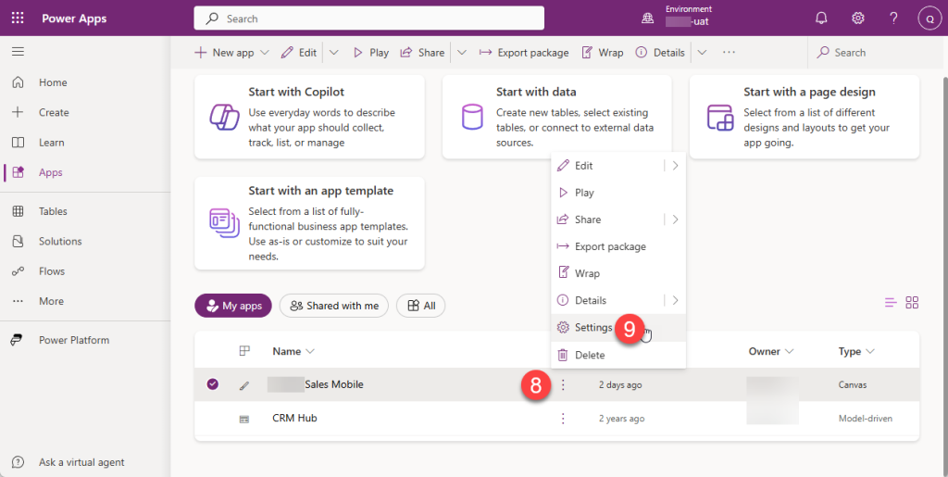This screenshot has height=477, width=948.
Task: Switch to grid tile view layout
Action: tap(912, 303)
